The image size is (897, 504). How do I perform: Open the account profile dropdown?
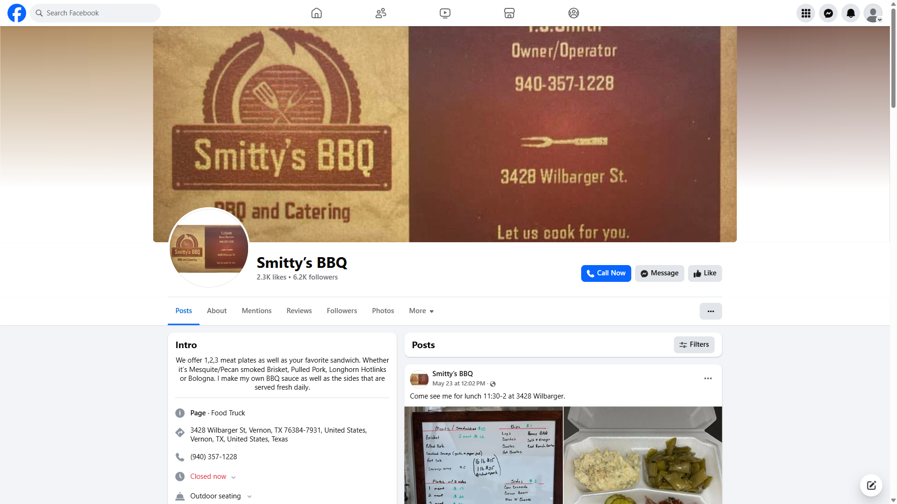pos(873,13)
